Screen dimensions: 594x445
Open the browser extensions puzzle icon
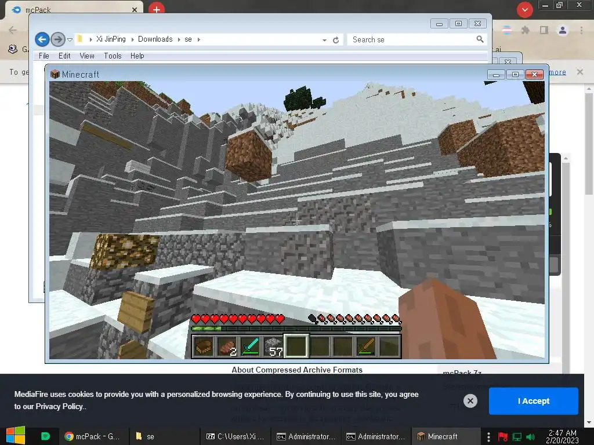[x=525, y=30]
